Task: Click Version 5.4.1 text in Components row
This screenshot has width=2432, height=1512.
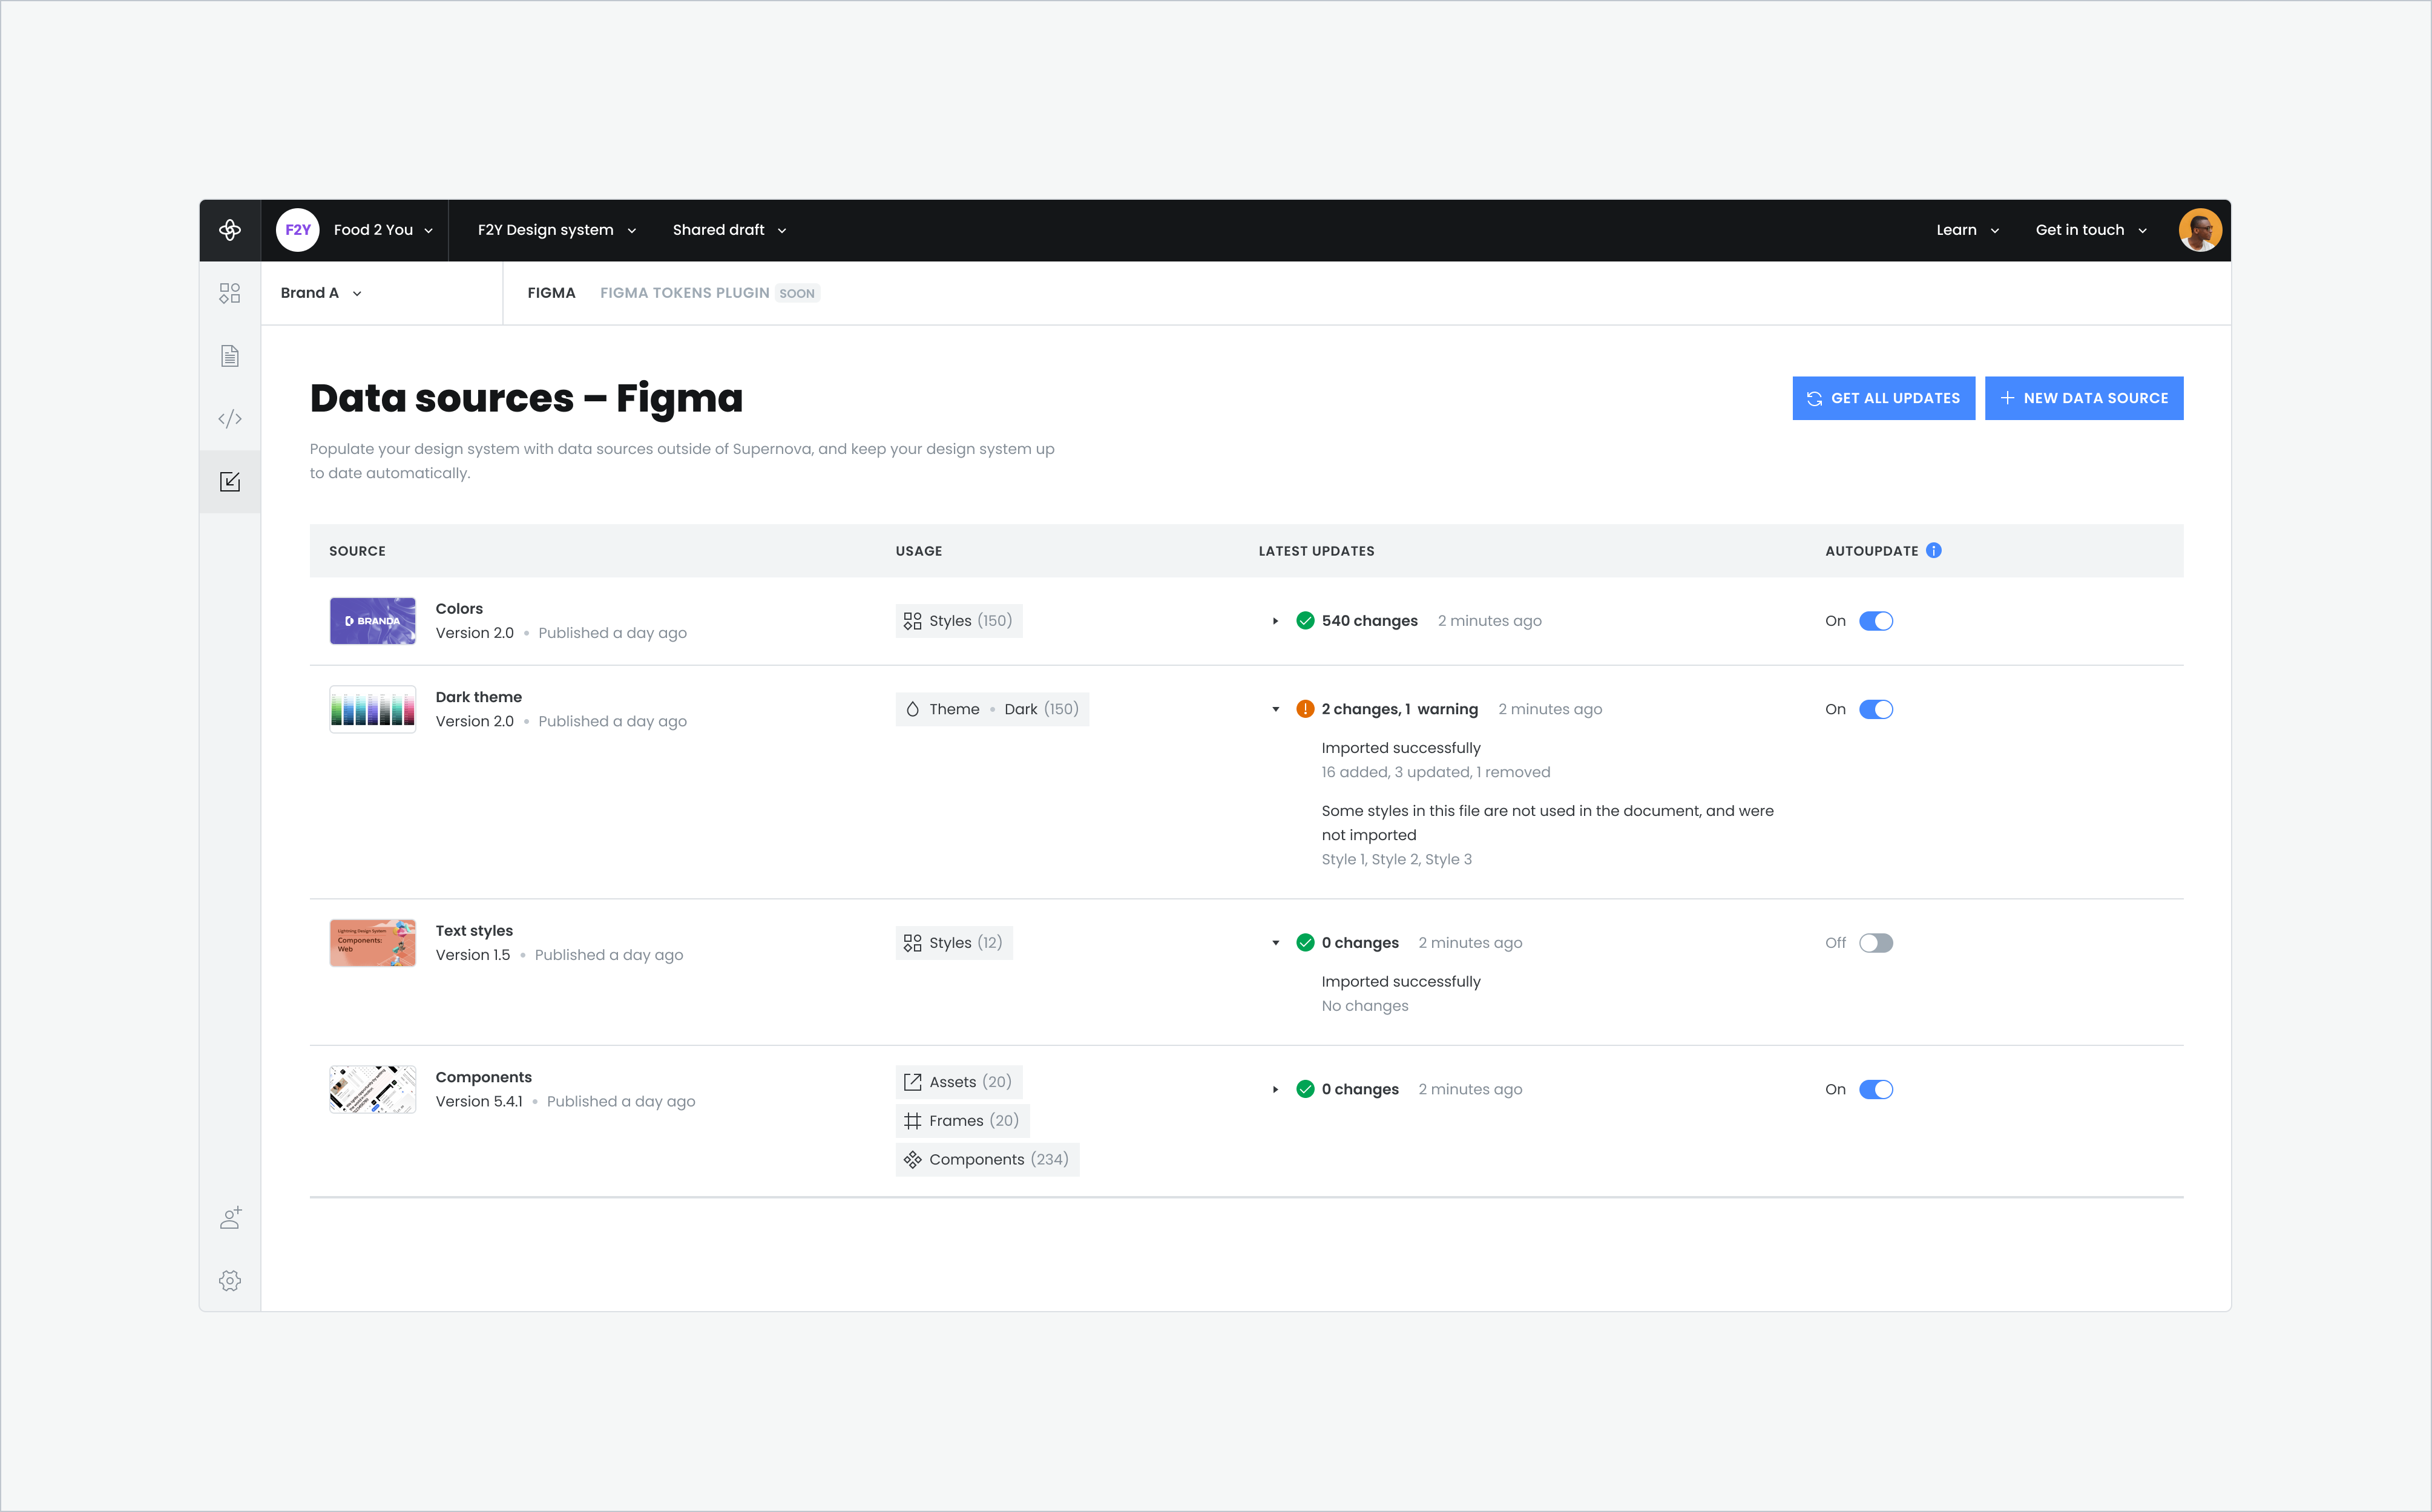Action: click(x=479, y=1101)
